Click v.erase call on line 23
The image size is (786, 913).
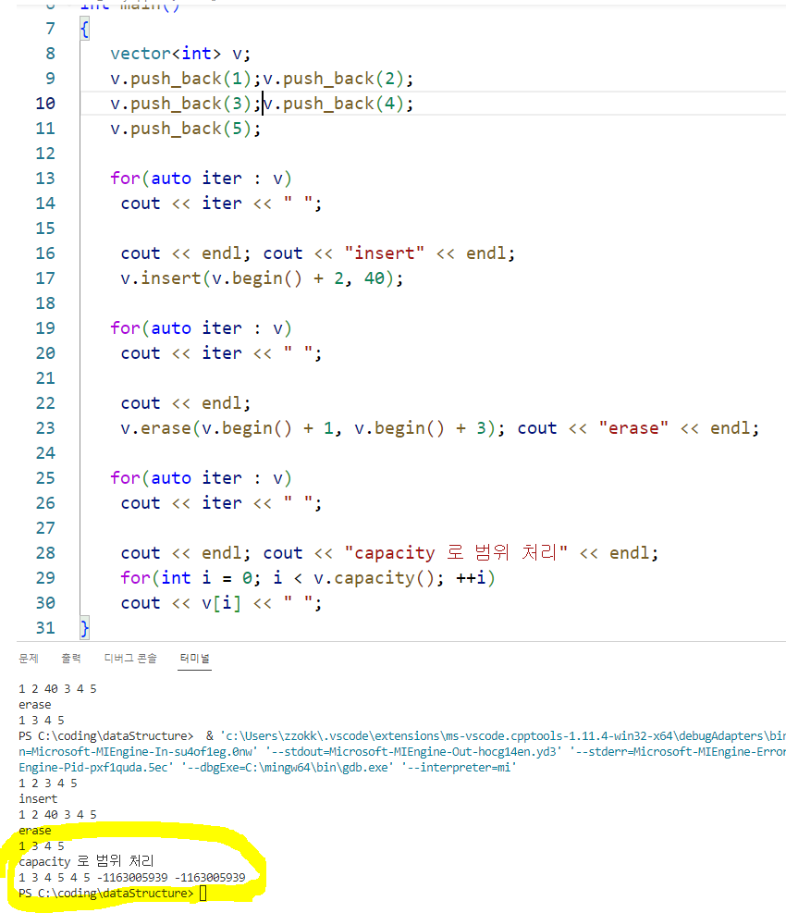tap(312, 428)
